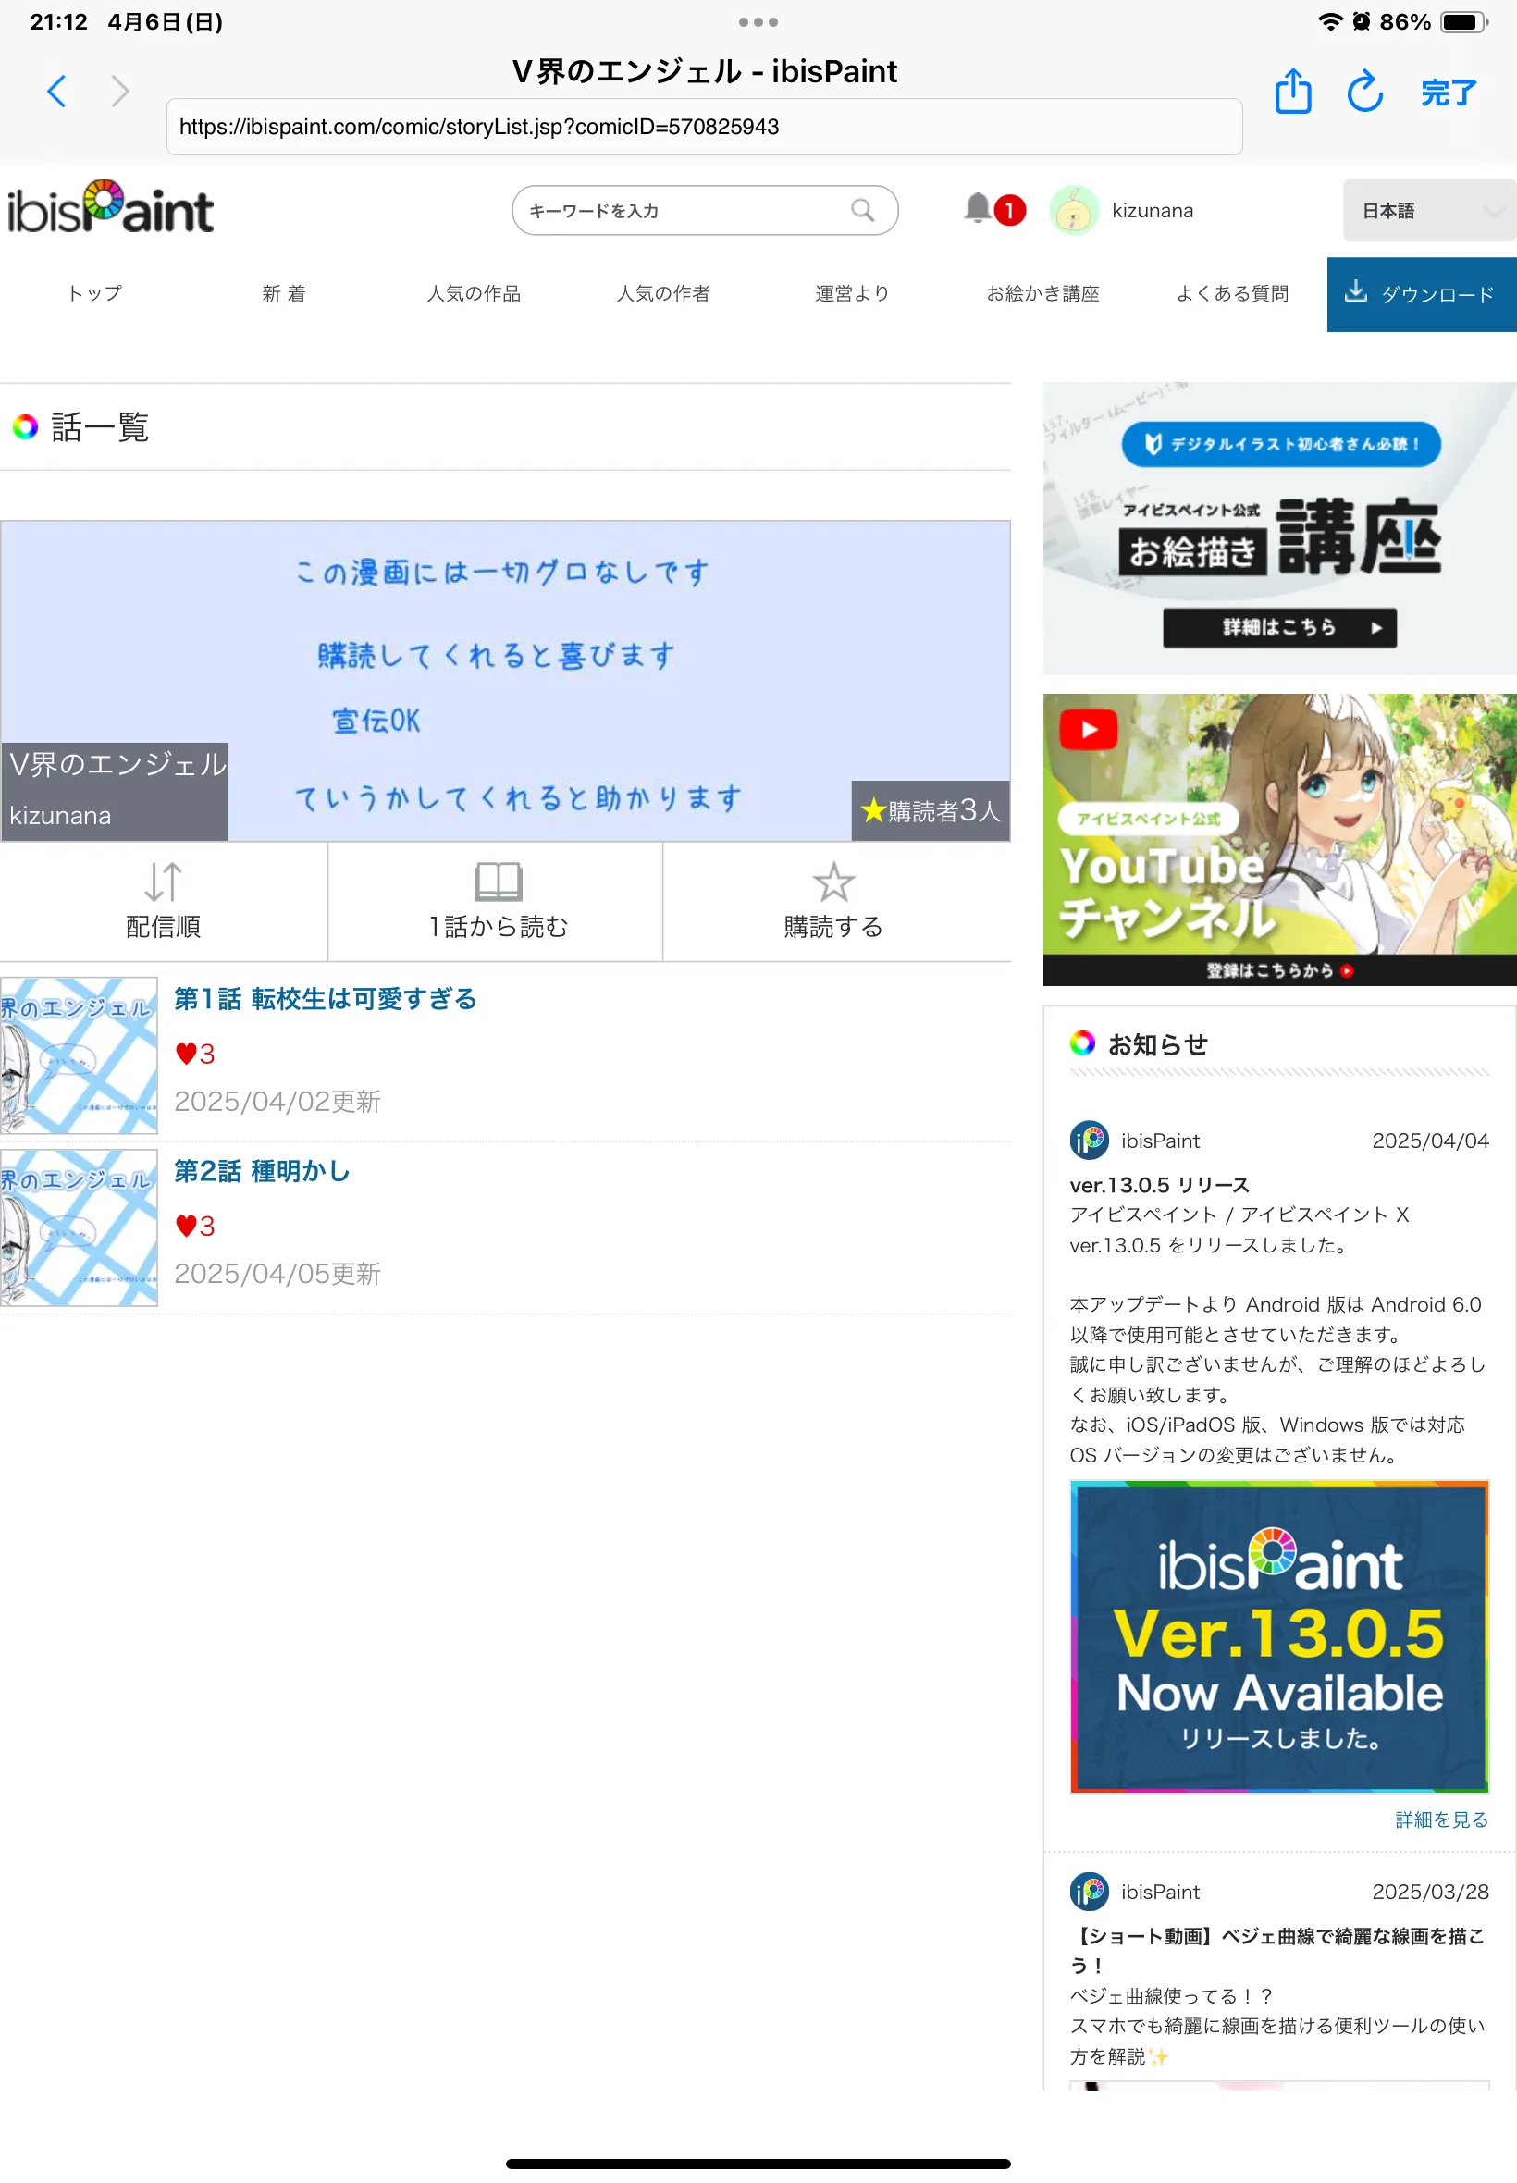This screenshot has width=1517, height=2183.
Task: Open the share sheet icon
Action: click(1292, 92)
